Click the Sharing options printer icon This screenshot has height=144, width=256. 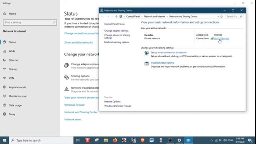pyautogui.click(x=66, y=77)
